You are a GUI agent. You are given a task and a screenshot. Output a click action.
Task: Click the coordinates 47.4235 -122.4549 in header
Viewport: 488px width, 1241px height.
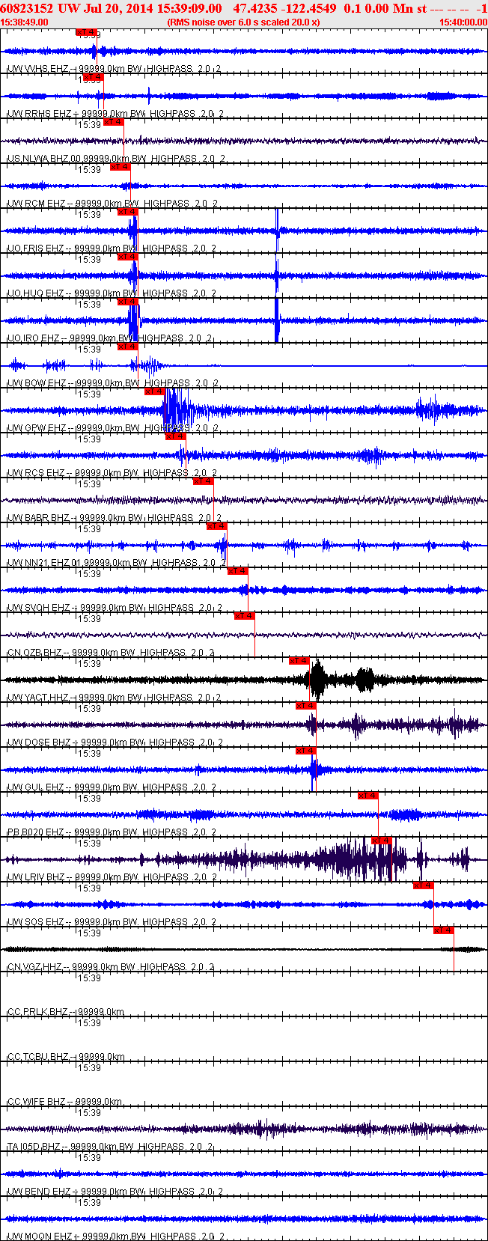point(285,8)
